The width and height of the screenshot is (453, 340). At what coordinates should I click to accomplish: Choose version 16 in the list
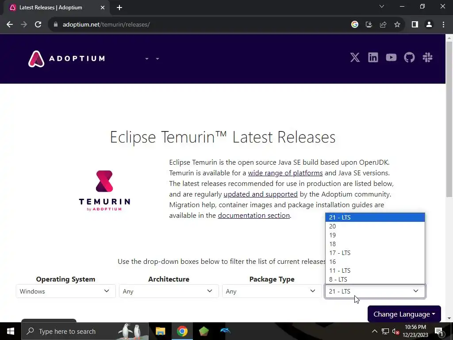click(x=375, y=262)
